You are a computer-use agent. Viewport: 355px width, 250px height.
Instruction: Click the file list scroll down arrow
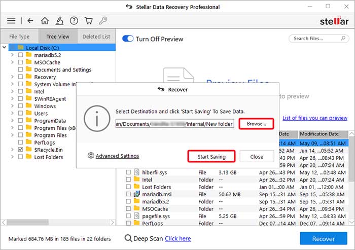click(x=351, y=222)
